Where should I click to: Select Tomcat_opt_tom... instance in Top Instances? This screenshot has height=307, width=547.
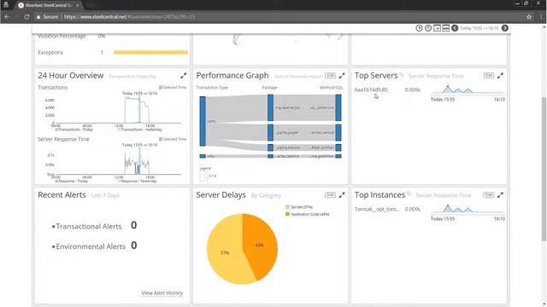(377, 209)
